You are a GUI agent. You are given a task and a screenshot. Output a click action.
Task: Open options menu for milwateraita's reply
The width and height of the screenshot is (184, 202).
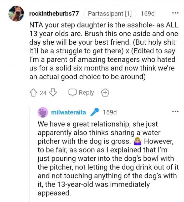point(175,112)
